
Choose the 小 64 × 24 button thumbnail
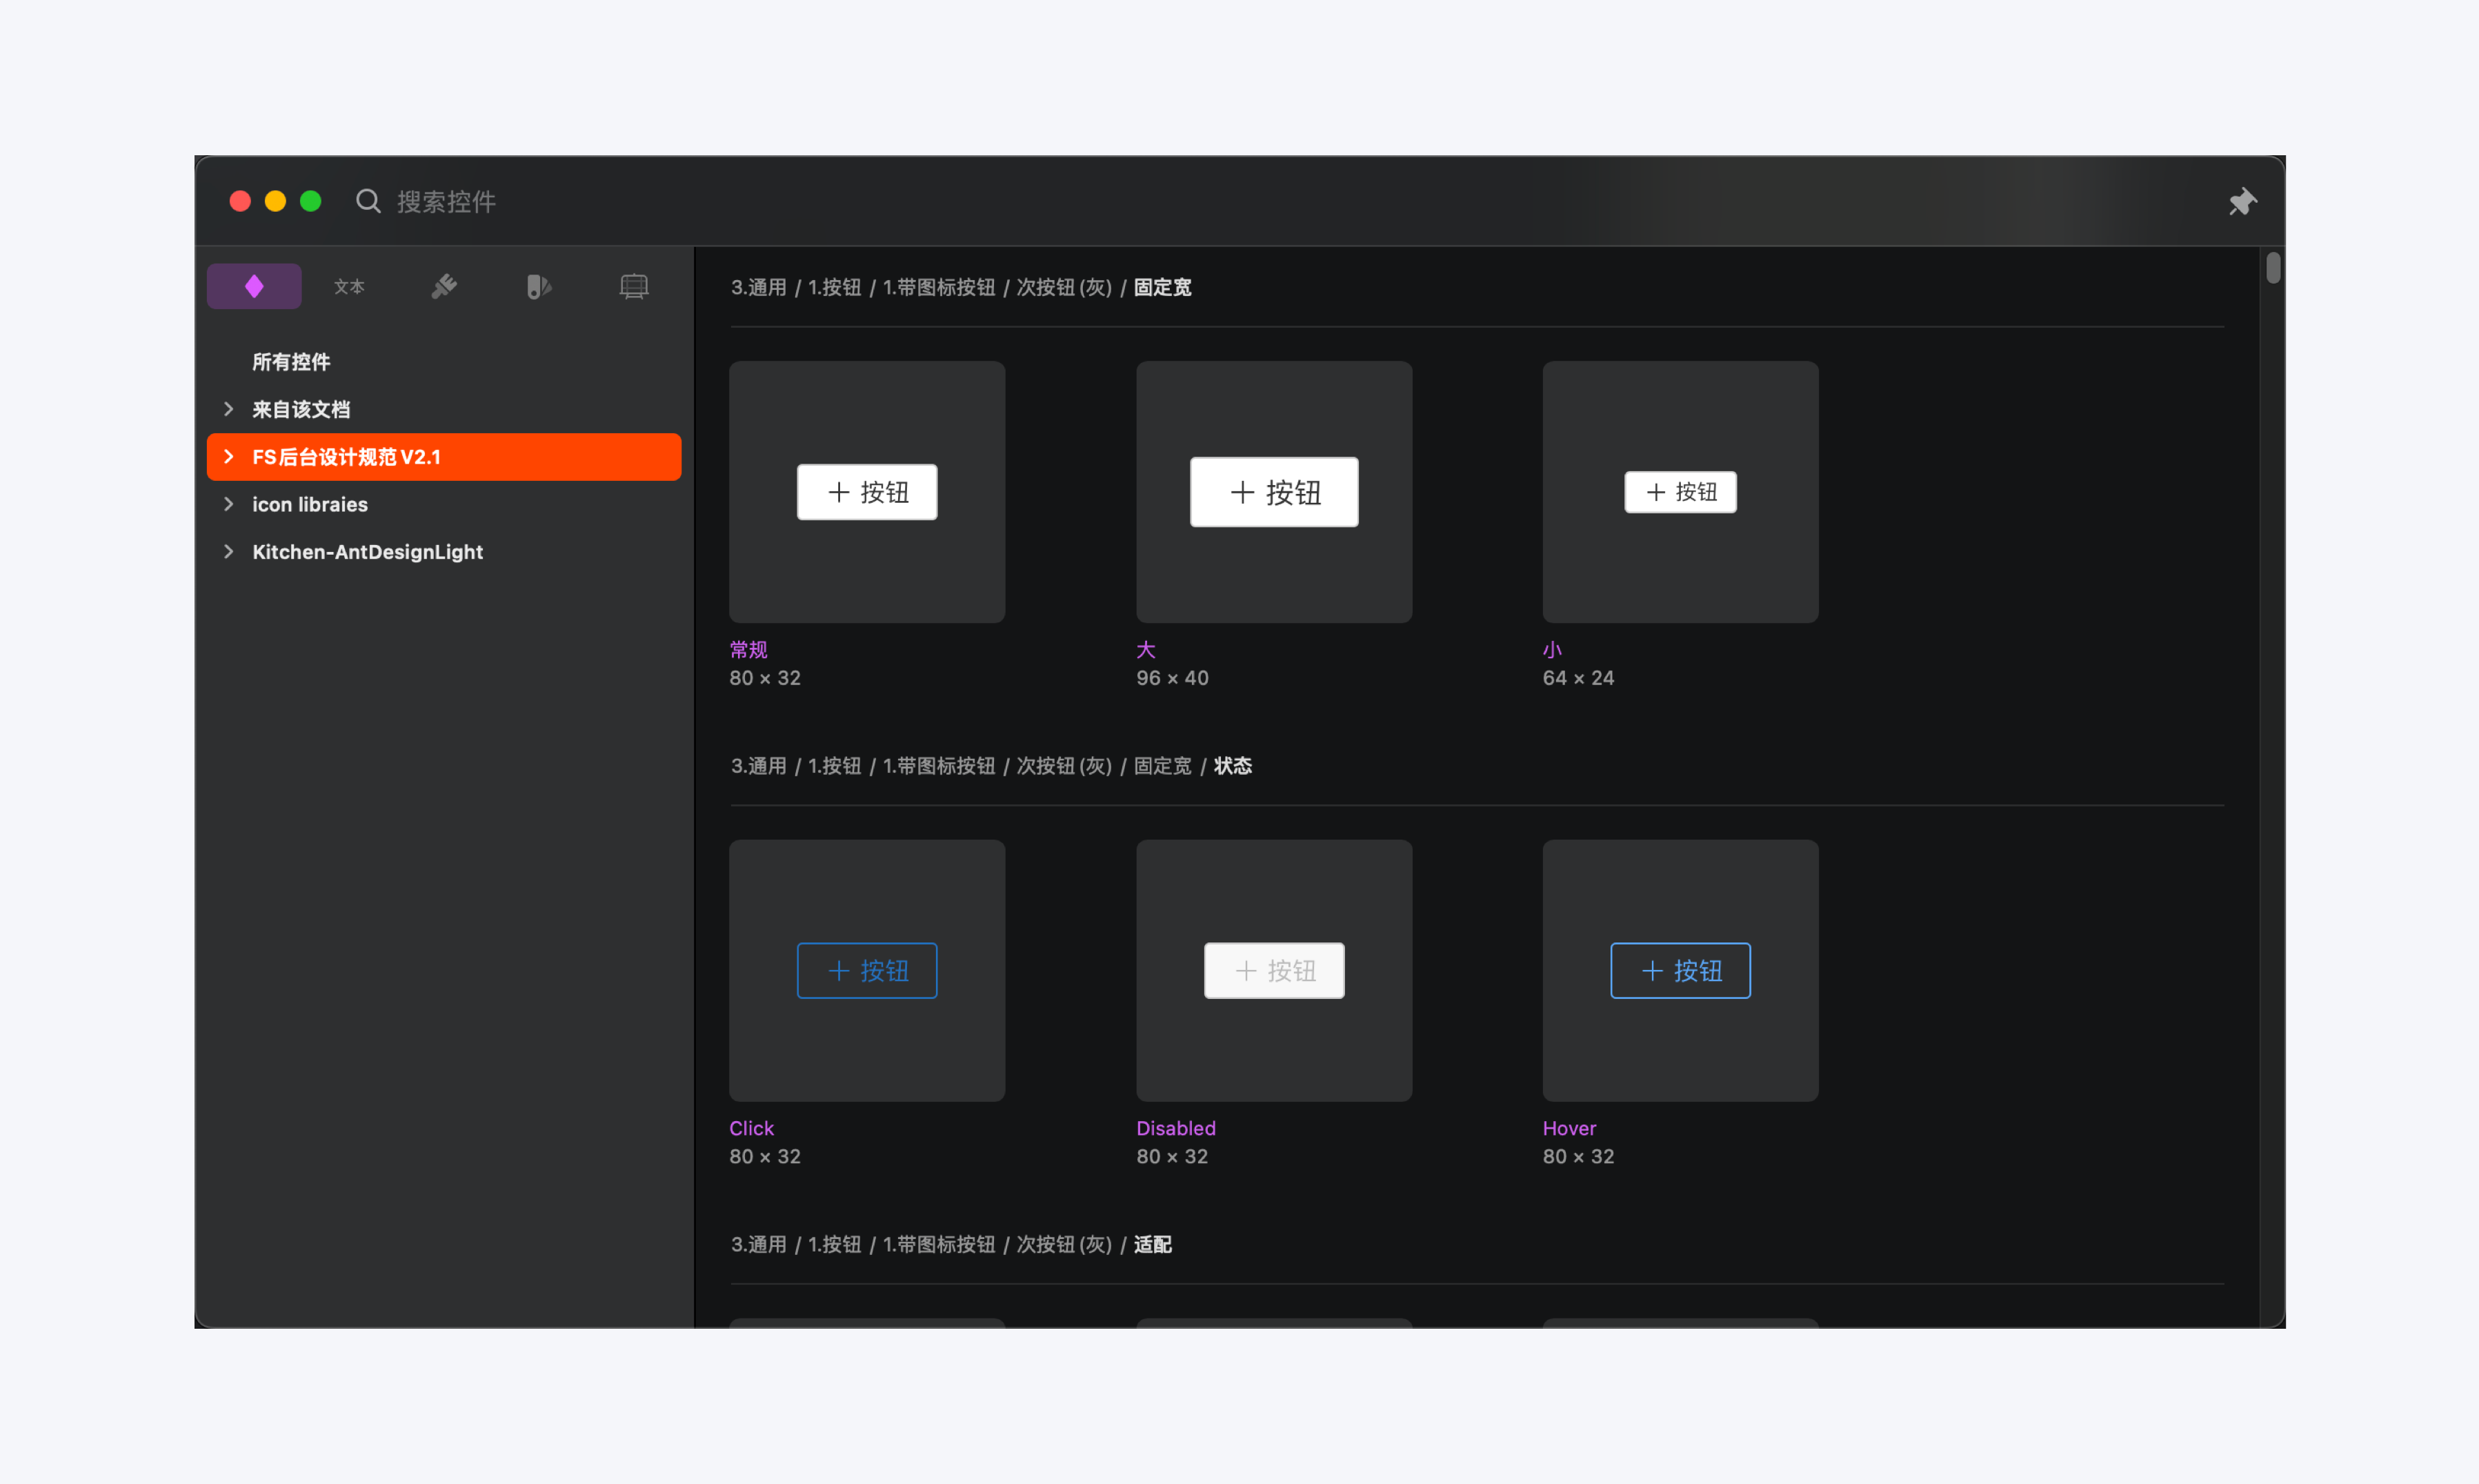coord(1680,492)
